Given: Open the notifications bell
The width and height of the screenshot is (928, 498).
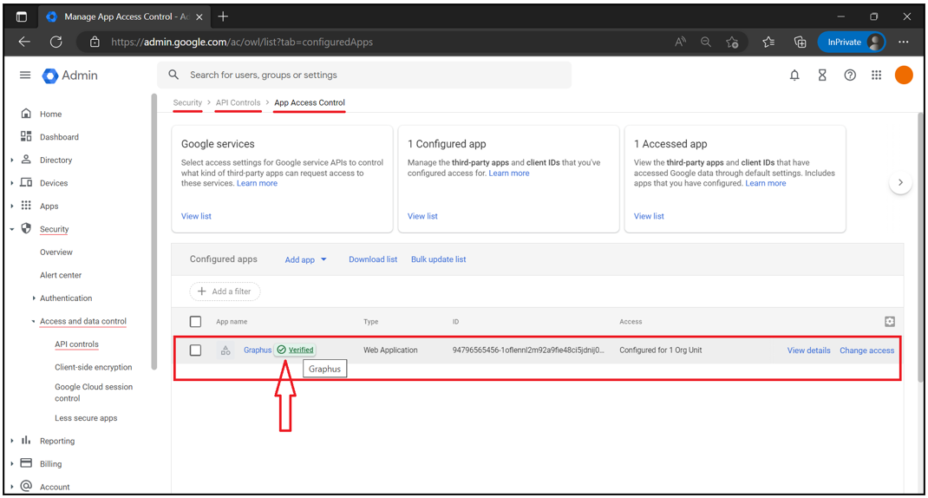Looking at the screenshot, I should (794, 75).
